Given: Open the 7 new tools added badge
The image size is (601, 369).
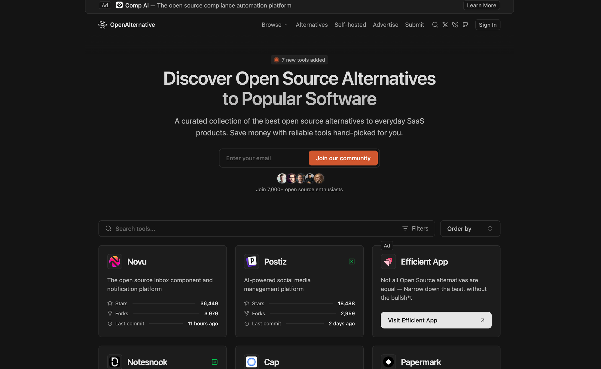Looking at the screenshot, I should [299, 60].
